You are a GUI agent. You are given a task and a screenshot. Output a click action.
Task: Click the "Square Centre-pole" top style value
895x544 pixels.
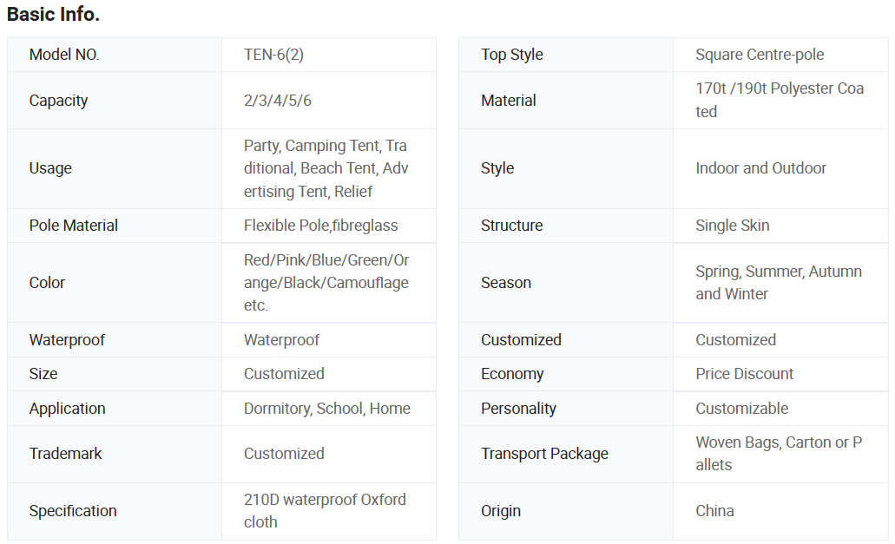pyautogui.click(x=760, y=55)
